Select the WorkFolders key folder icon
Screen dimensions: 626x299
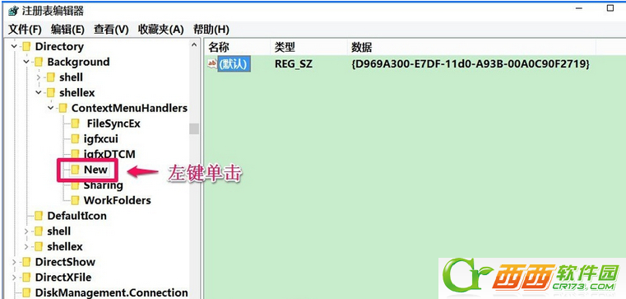(76, 200)
